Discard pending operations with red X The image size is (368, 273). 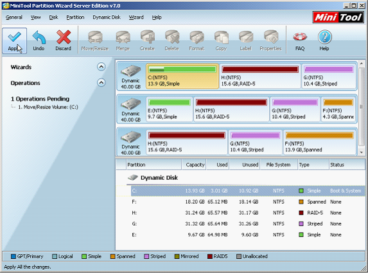pos(63,41)
